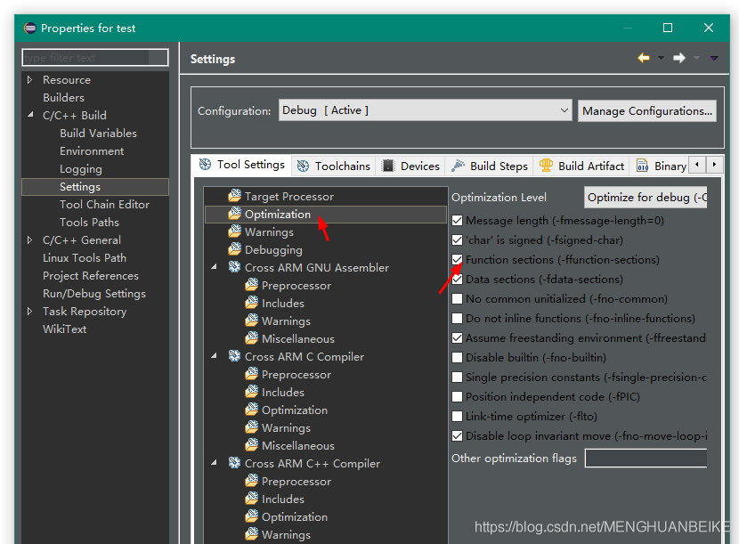This screenshot has width=739, height=544.
Task: Click the forward navigation arrow icon
Action: click(678, 59)
